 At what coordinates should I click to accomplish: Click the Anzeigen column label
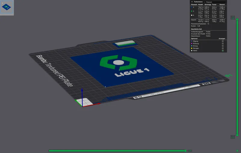[222, 39]
